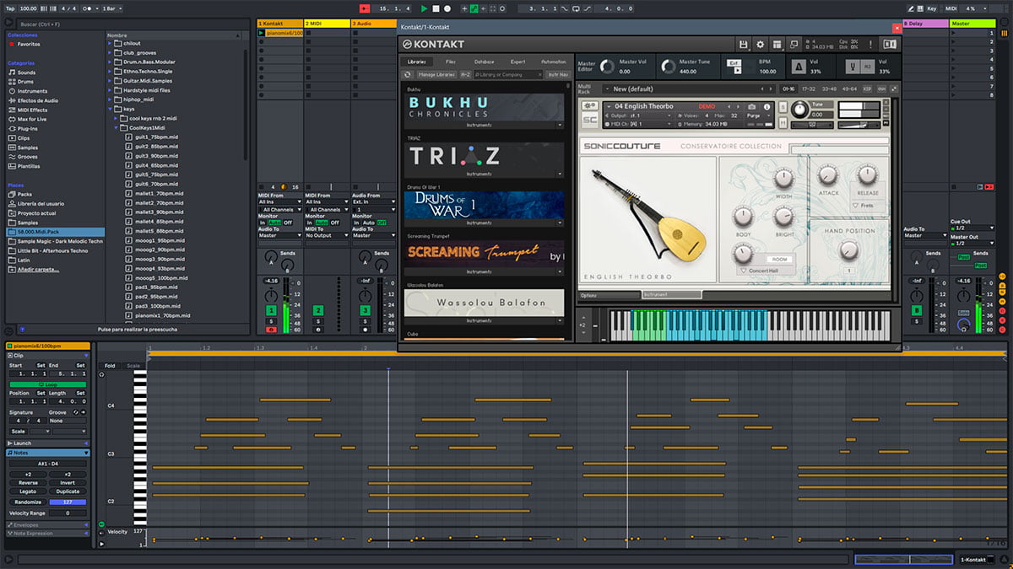Click the Reverse notes button
The width and height of the screenshot is (1013, 569).
(28, 483)
